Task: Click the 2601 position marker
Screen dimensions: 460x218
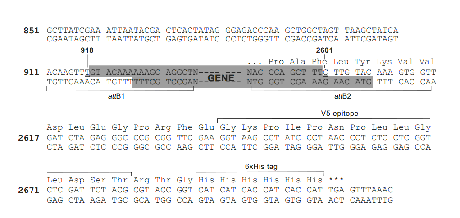Action: (x=324, y=50)
